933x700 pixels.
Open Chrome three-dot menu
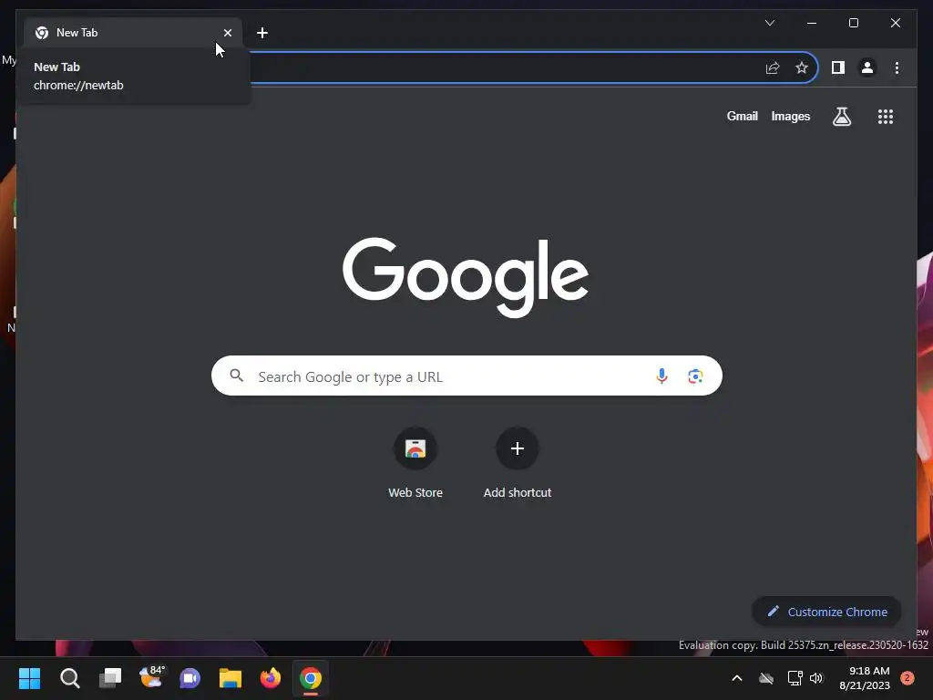click(897, 67)
